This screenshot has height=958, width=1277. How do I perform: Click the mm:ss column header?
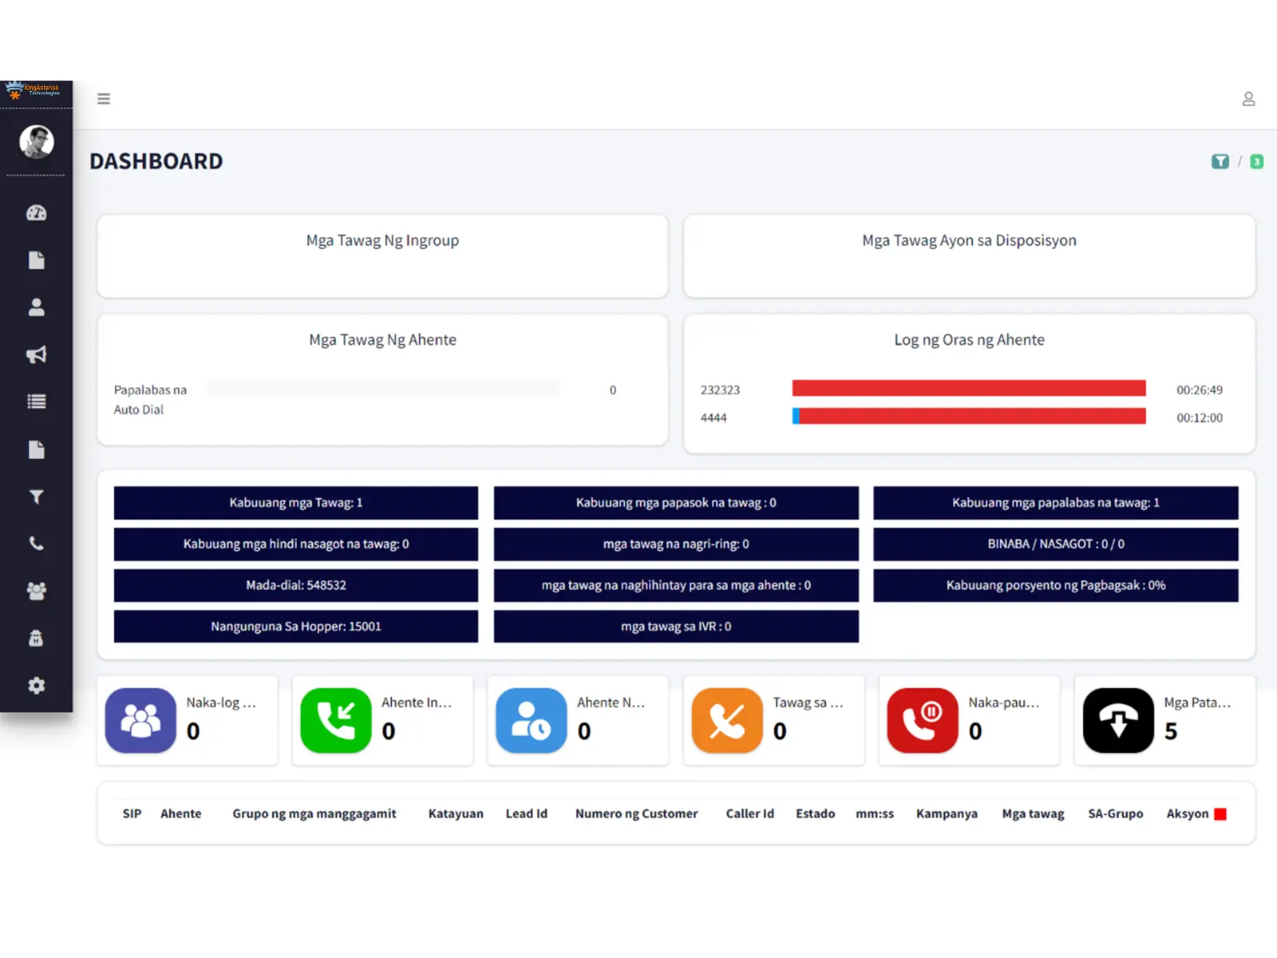[x=875, y=814]
